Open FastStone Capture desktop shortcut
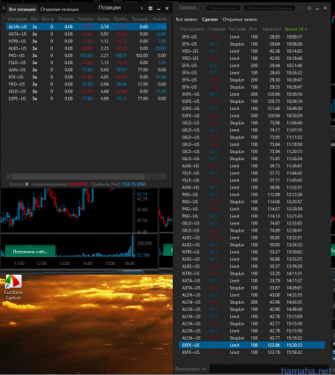This screenshot has height=375, width=335. 13,287
